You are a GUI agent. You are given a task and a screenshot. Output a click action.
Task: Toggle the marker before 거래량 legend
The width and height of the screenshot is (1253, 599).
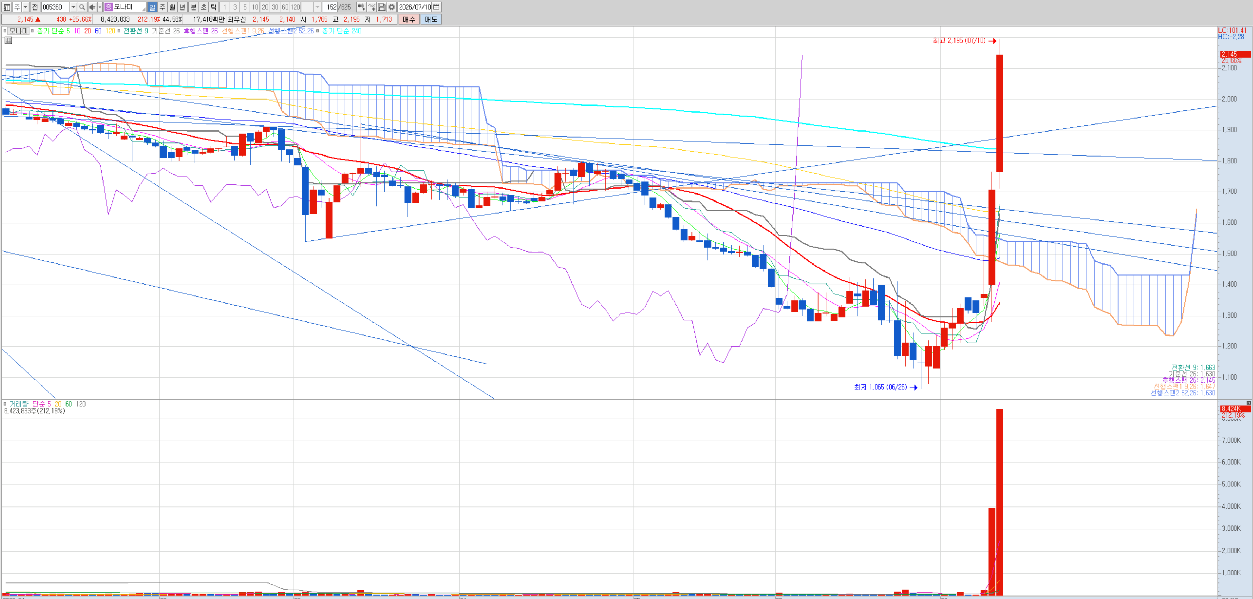5,404
